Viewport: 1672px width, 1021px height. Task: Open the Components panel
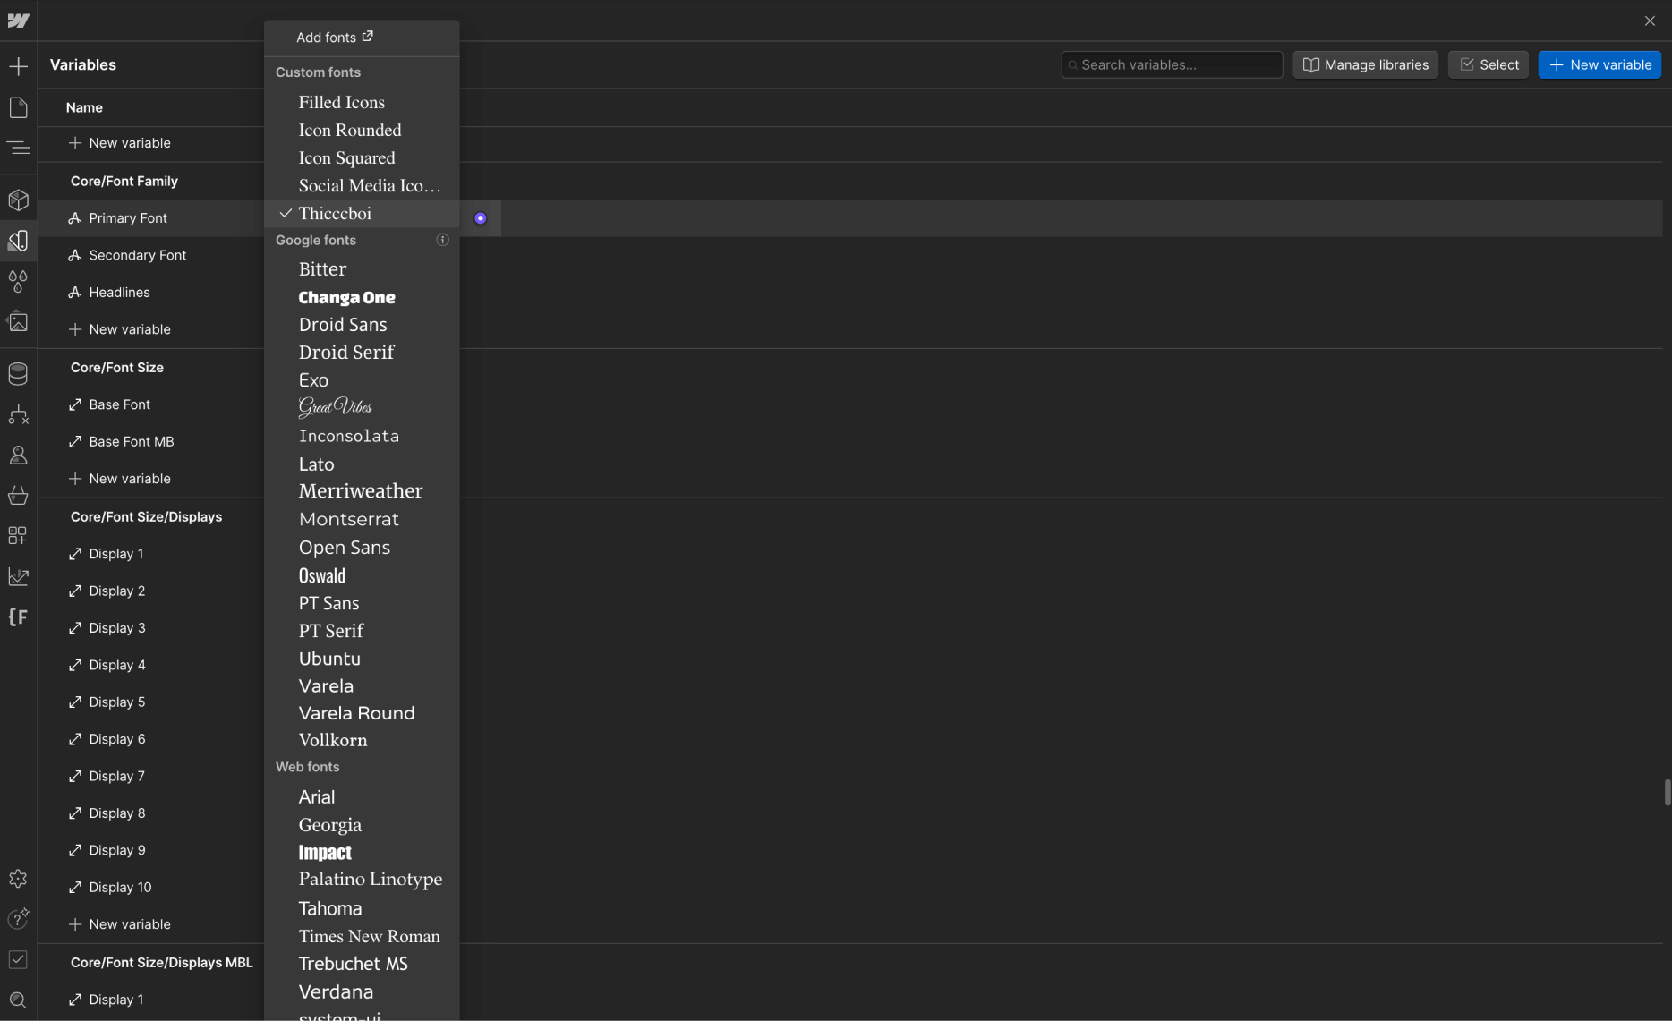tap(18, 200)
